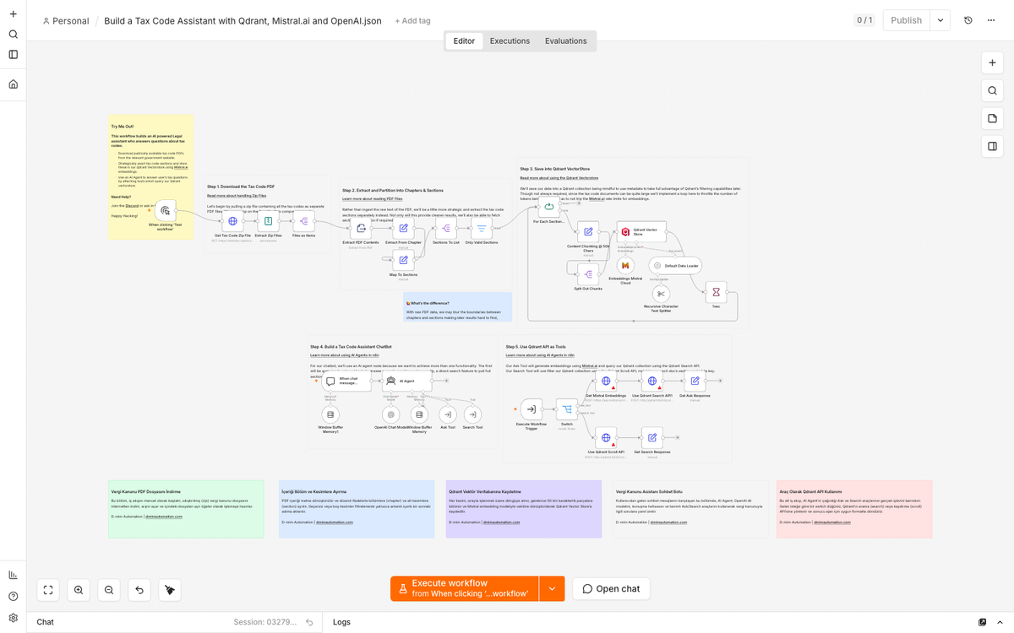The width and height of the screenshot is (1014, 633).
Task: Select the purple Qdrant Vektör Veritabanına Kaydetme note
Action: click(523, 509)
